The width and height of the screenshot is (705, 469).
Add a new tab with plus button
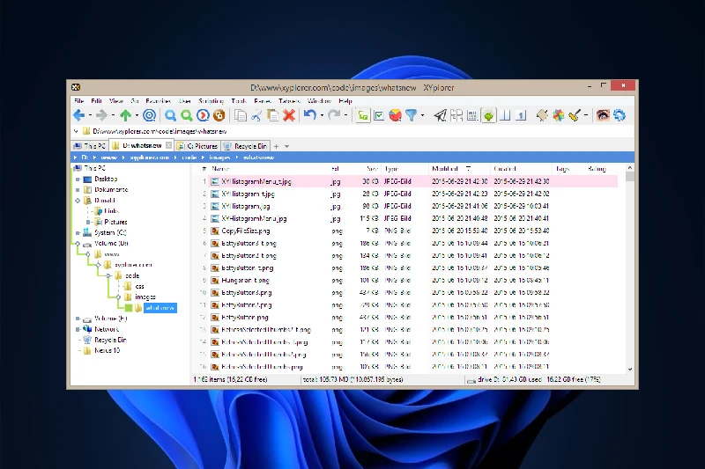[x=276, y=146]
